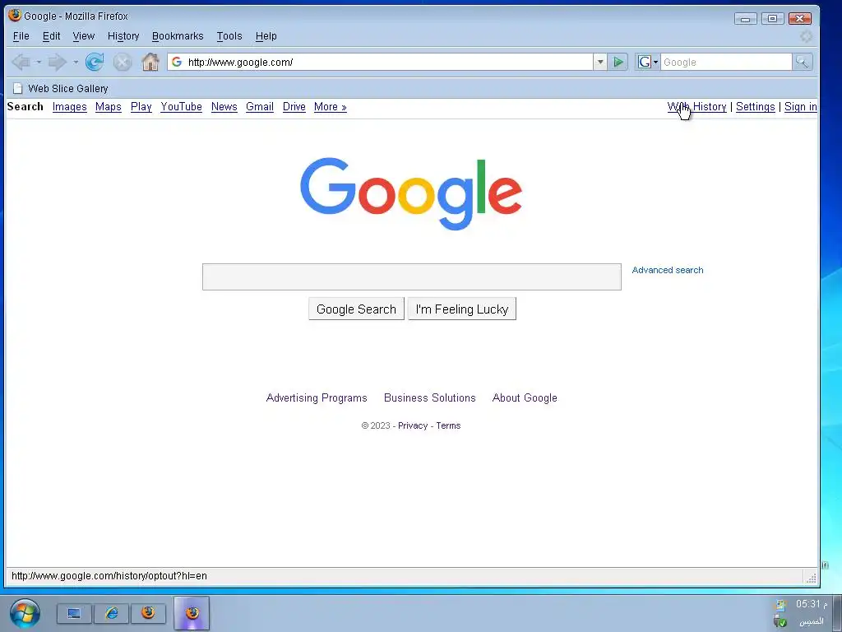
Task: Click the Web History link
Action: pyautogui.click(x=697, y=107)
